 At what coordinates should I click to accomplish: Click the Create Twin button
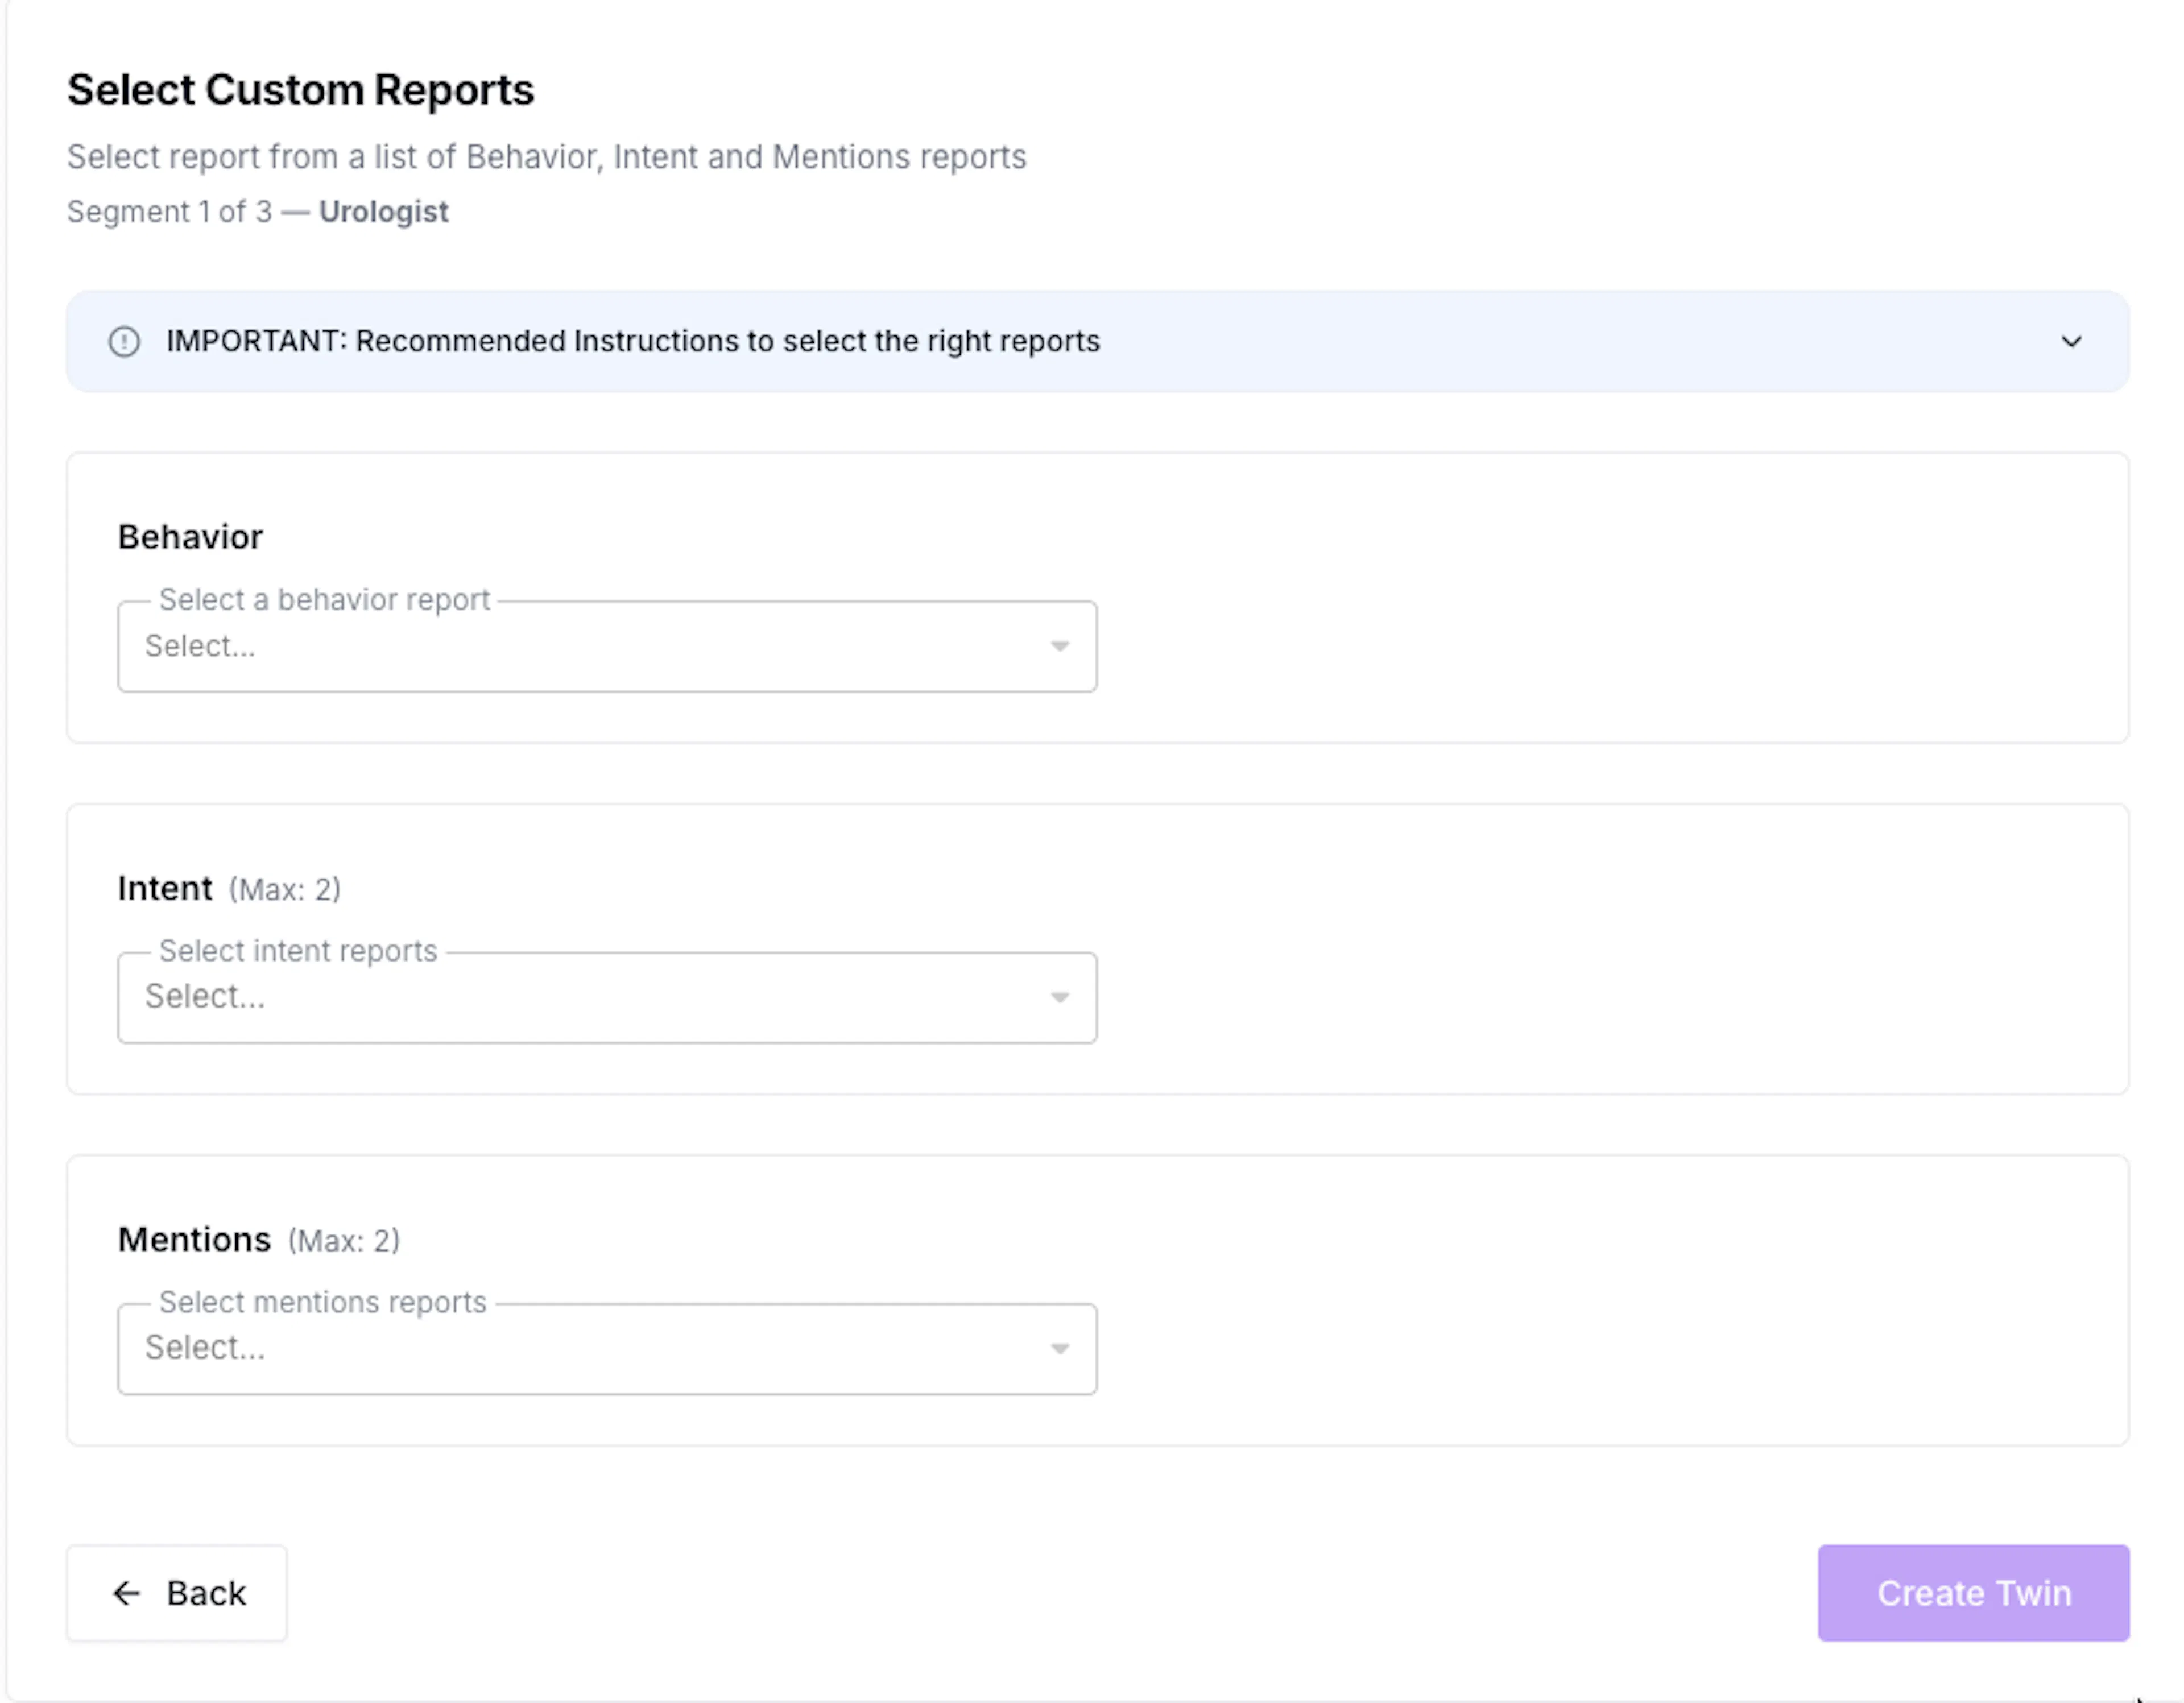click(x=1973, y=1593)
